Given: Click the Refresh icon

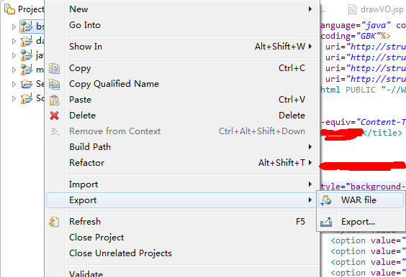Looking at the screenshot, I should (x=54, y=222).
